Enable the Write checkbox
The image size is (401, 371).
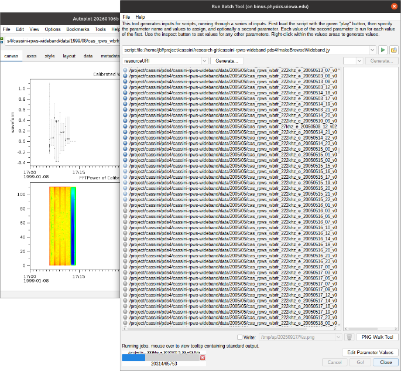click(239, 337)
